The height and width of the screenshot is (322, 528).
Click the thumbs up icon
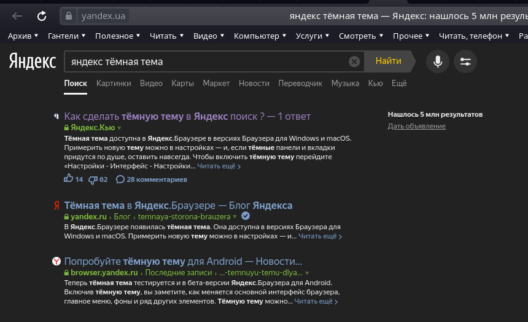click(68, 179)
